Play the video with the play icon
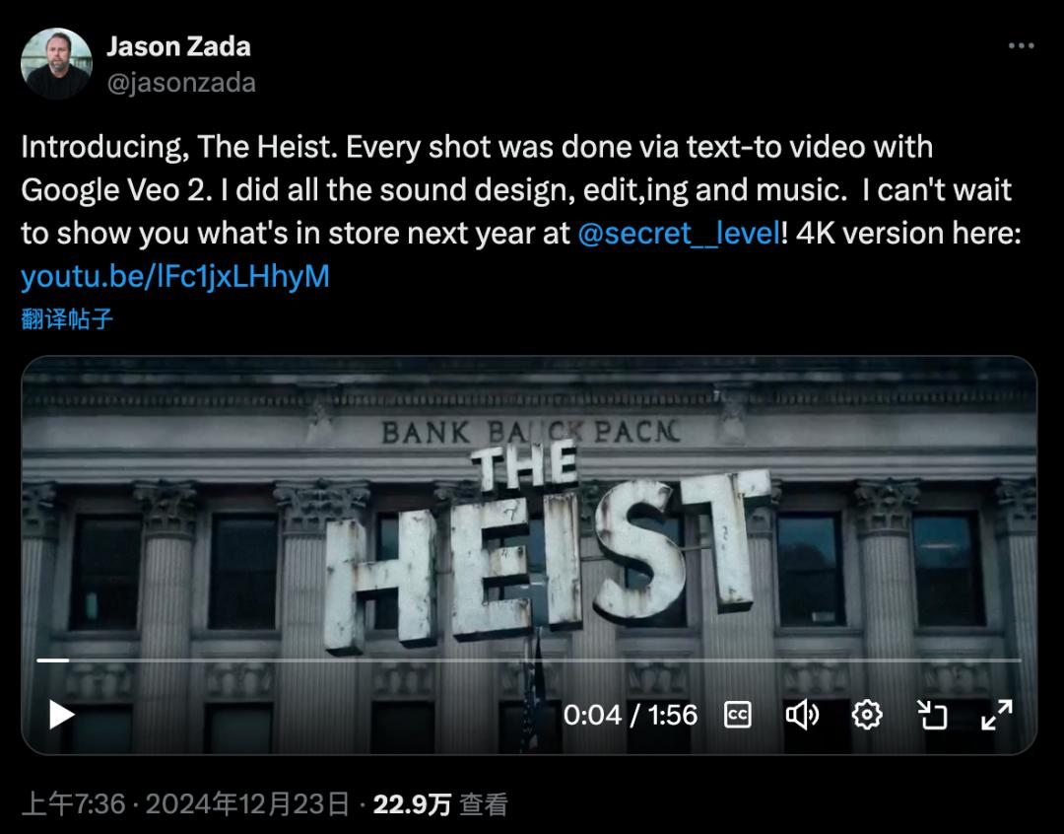 coord(61,715)
